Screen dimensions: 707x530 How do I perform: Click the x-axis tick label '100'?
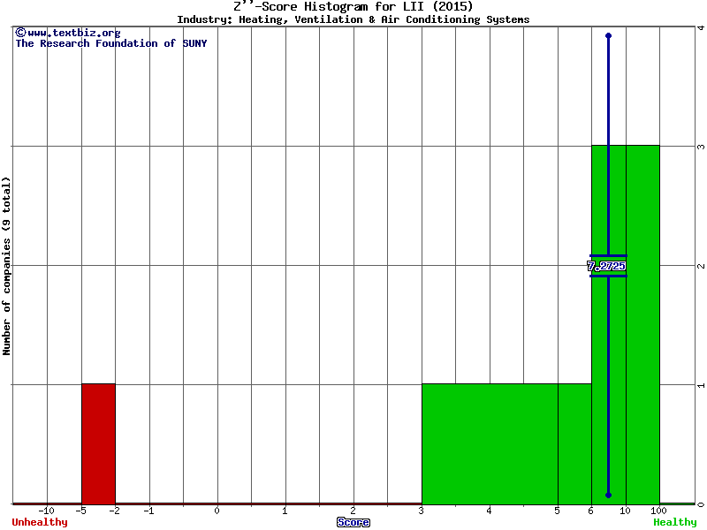(x=658, y=511)
